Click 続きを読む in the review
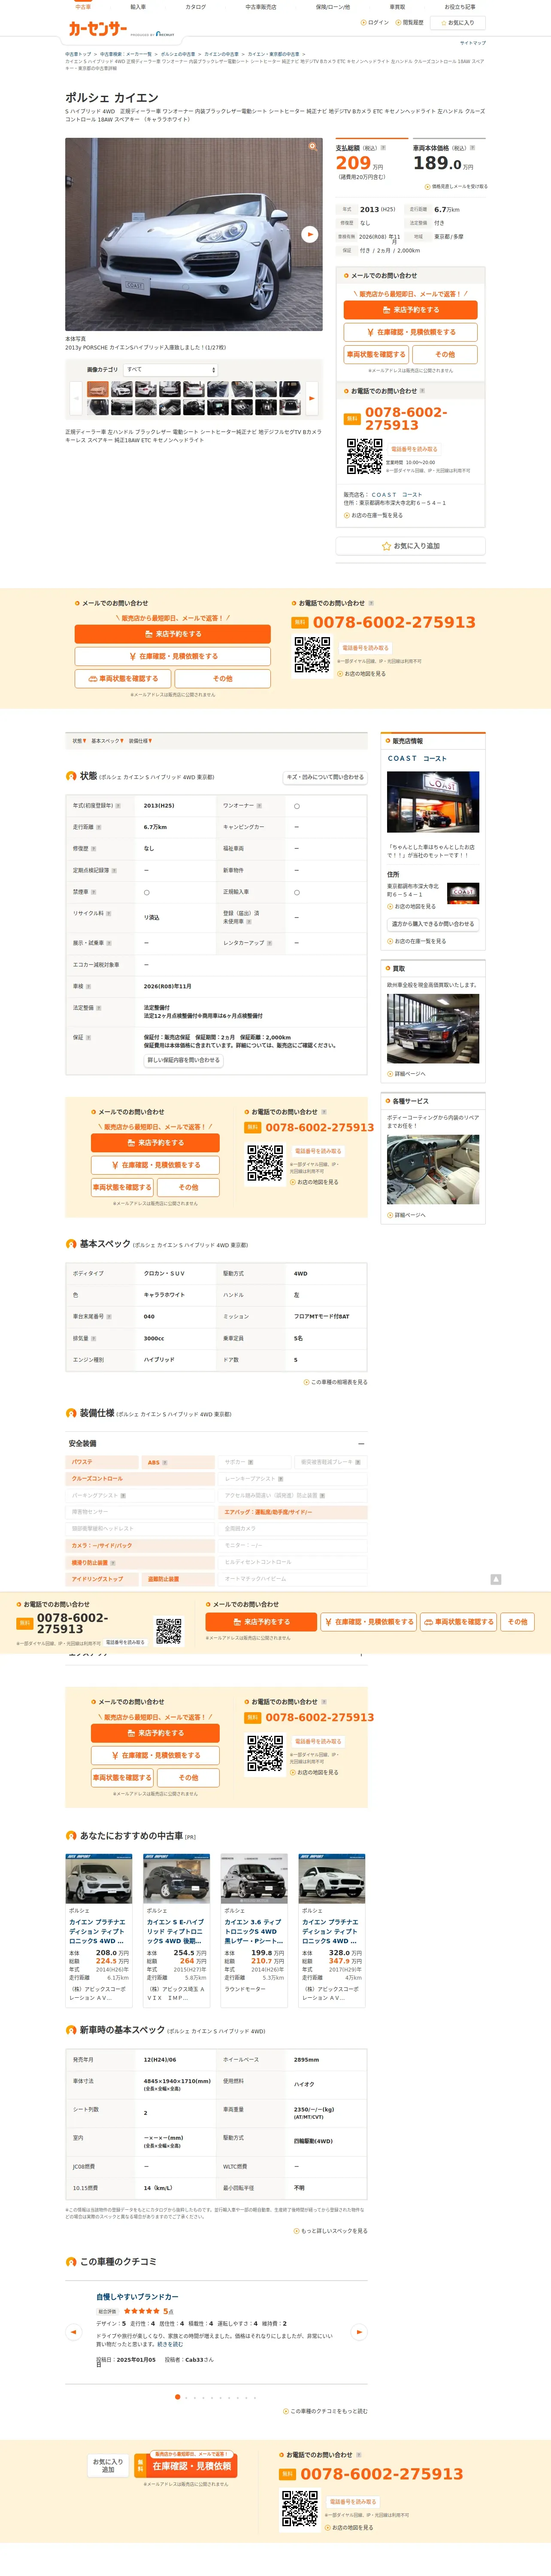This screenshot has height=2576, width=551. (x=170, y=2344)
